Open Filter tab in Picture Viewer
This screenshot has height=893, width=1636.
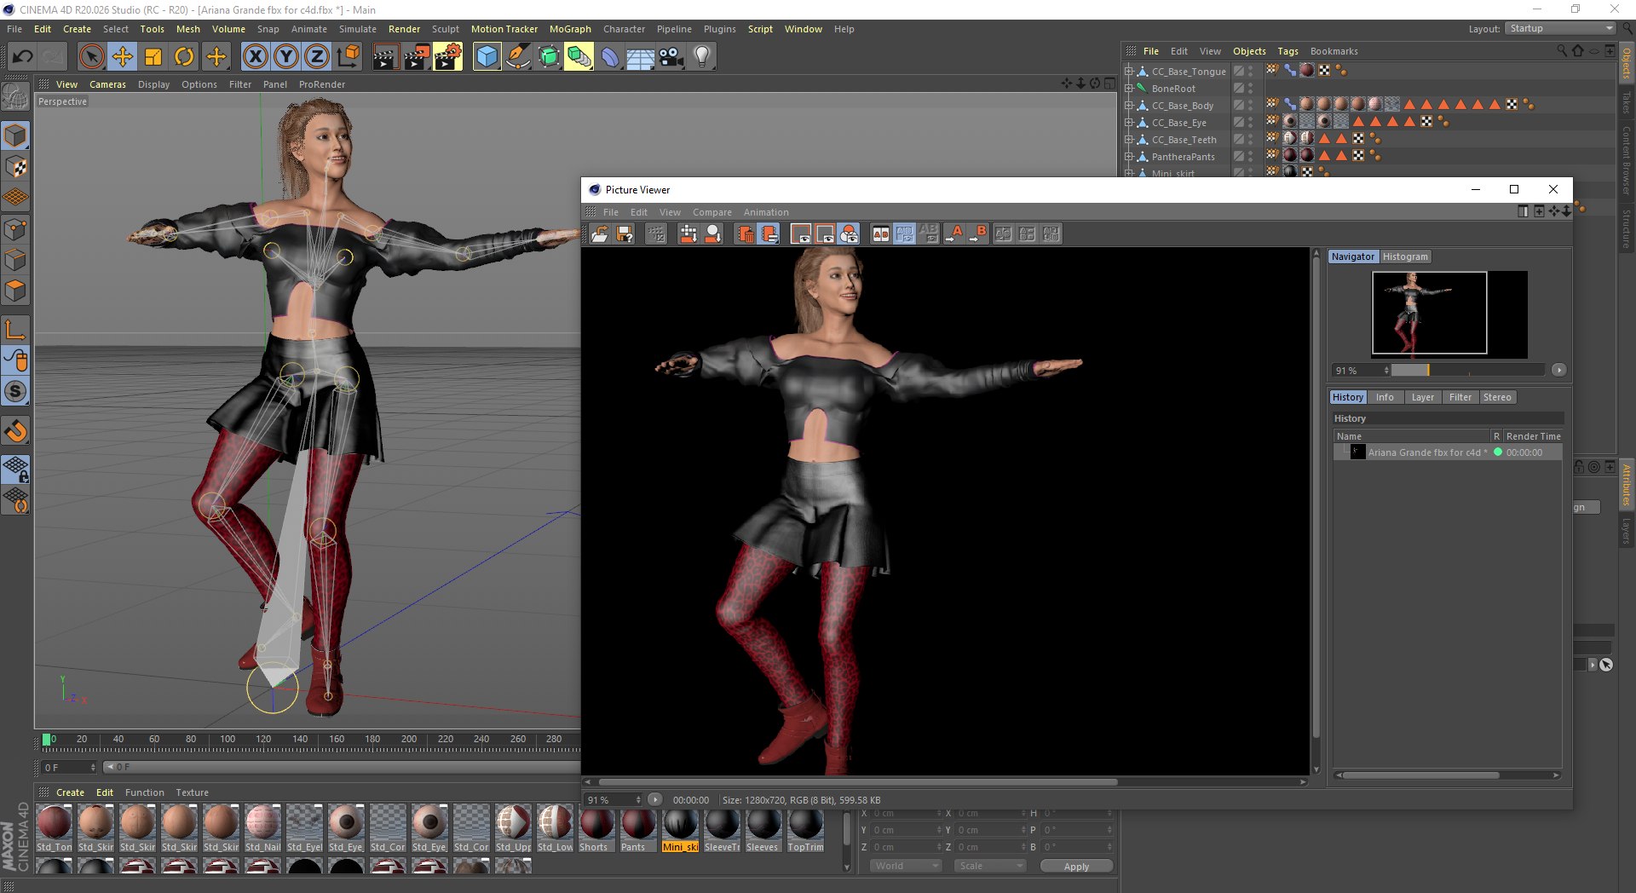(x=1460, y=397)
